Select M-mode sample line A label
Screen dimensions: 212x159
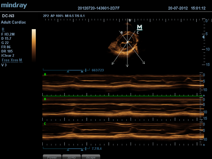(x=122, y=32)
